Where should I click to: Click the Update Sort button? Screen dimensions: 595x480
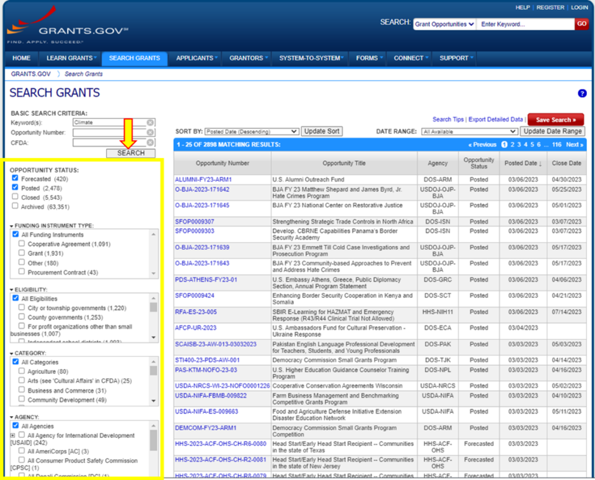[322, 131]
